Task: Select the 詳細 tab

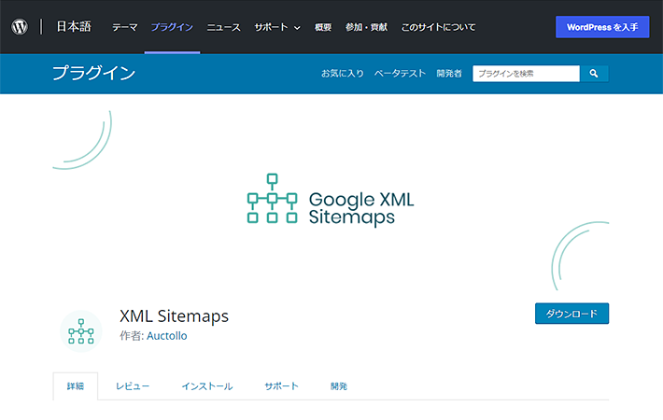Action: 76,386
